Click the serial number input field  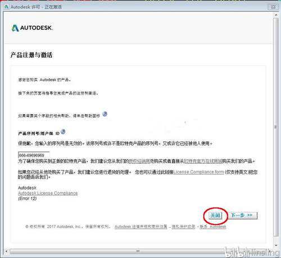coord(34,155)
